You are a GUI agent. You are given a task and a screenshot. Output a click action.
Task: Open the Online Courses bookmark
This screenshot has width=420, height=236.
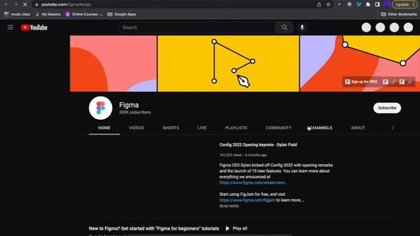[x=84, y=14]
